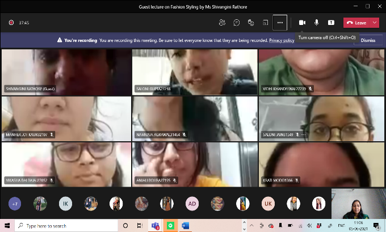The width and height of the screenshot is (386, 232).
Task: Show the participants panel
Action: click(x=222, y=23)
